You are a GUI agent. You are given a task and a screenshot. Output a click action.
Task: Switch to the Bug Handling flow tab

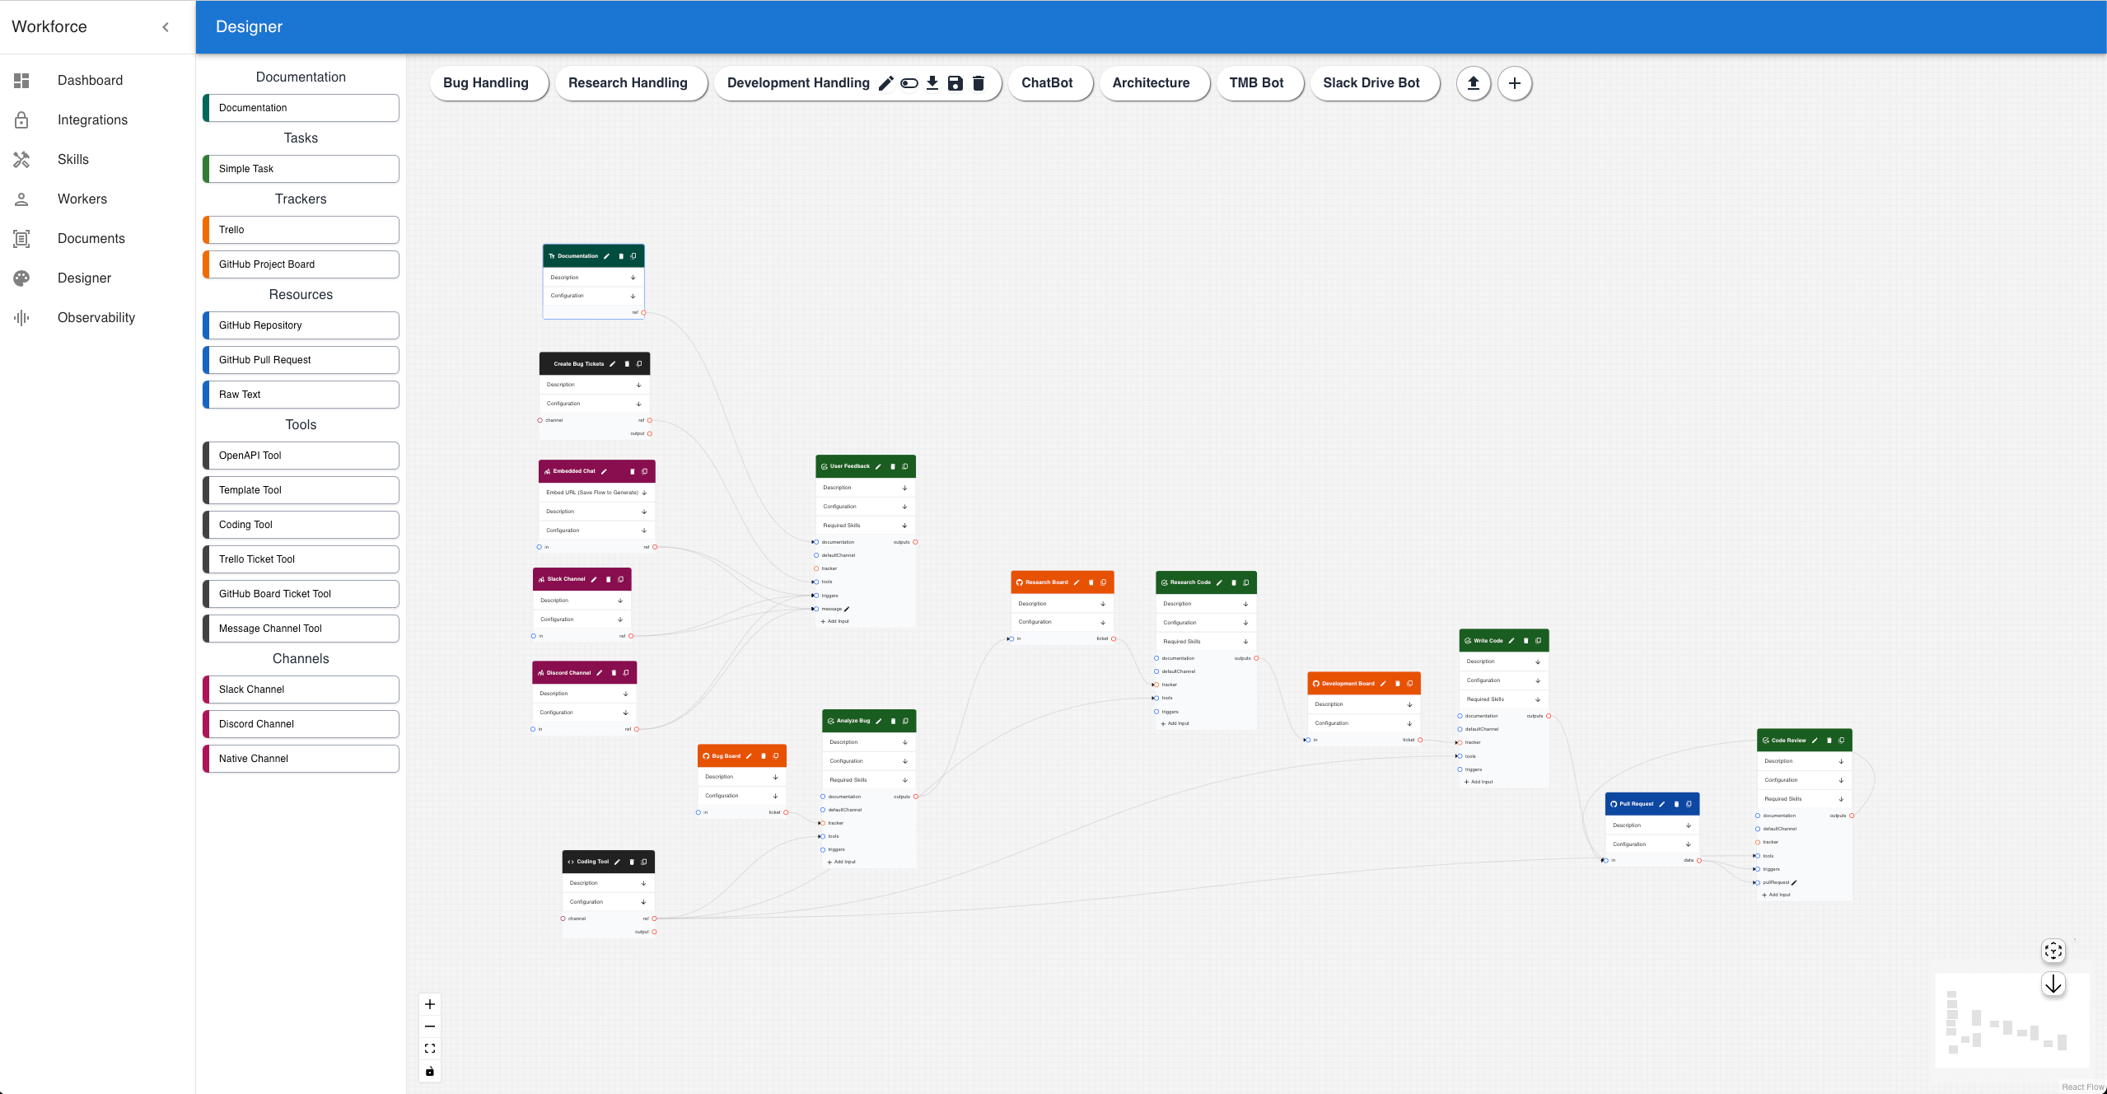(x=485, y=83)
